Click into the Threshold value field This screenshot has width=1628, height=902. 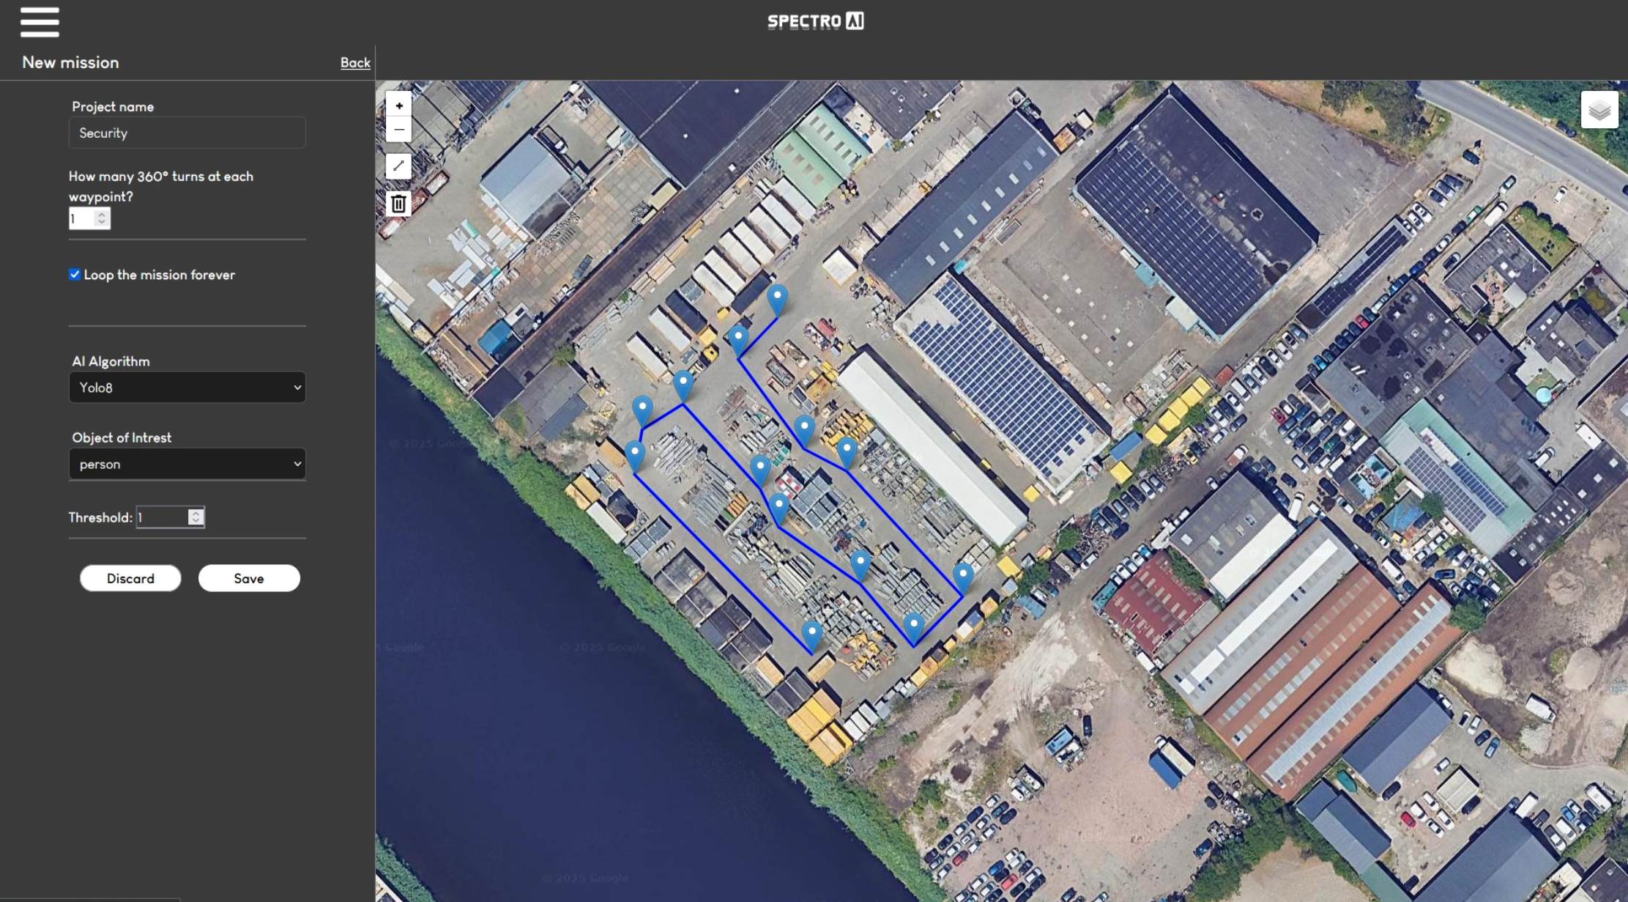161,517
